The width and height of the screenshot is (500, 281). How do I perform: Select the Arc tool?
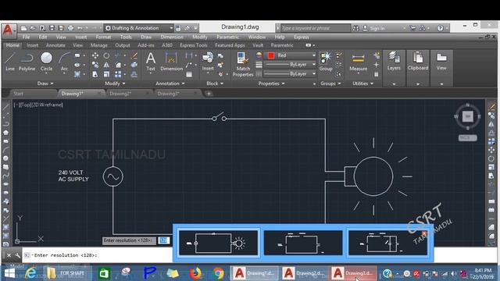(64, 62)
